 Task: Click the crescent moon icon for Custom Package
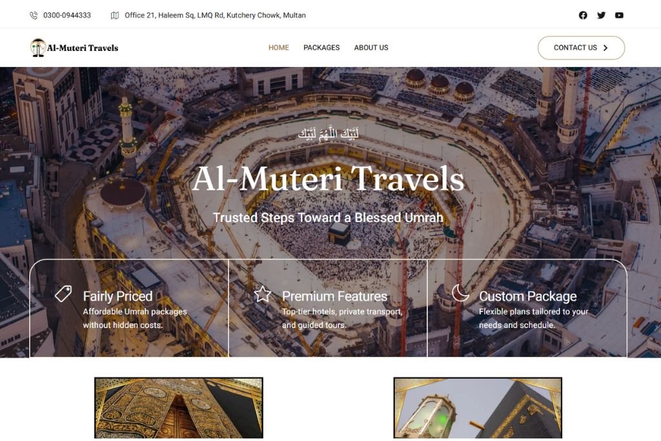pyautogui.click(x=460, y=292)
